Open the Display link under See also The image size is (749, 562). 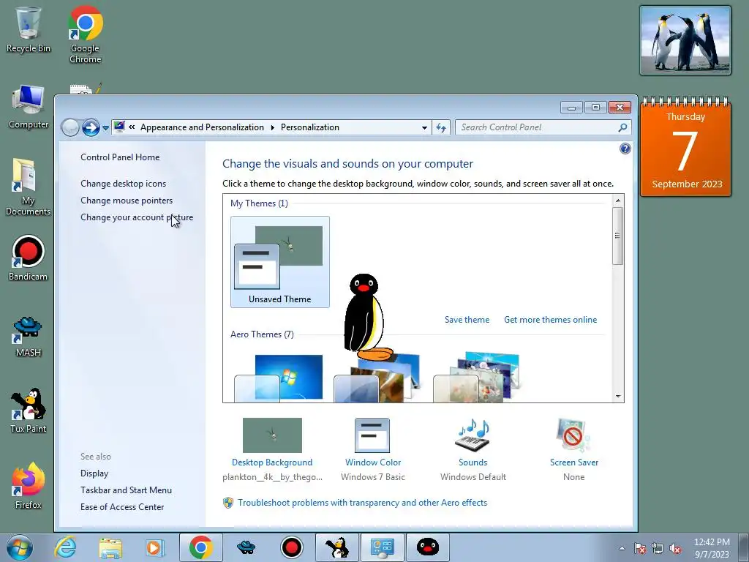(94, 473)
